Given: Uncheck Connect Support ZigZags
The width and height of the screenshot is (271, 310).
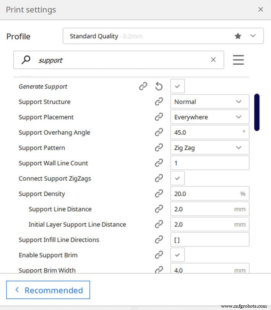Looking at the screenshot, I should [x=177, y=178].
